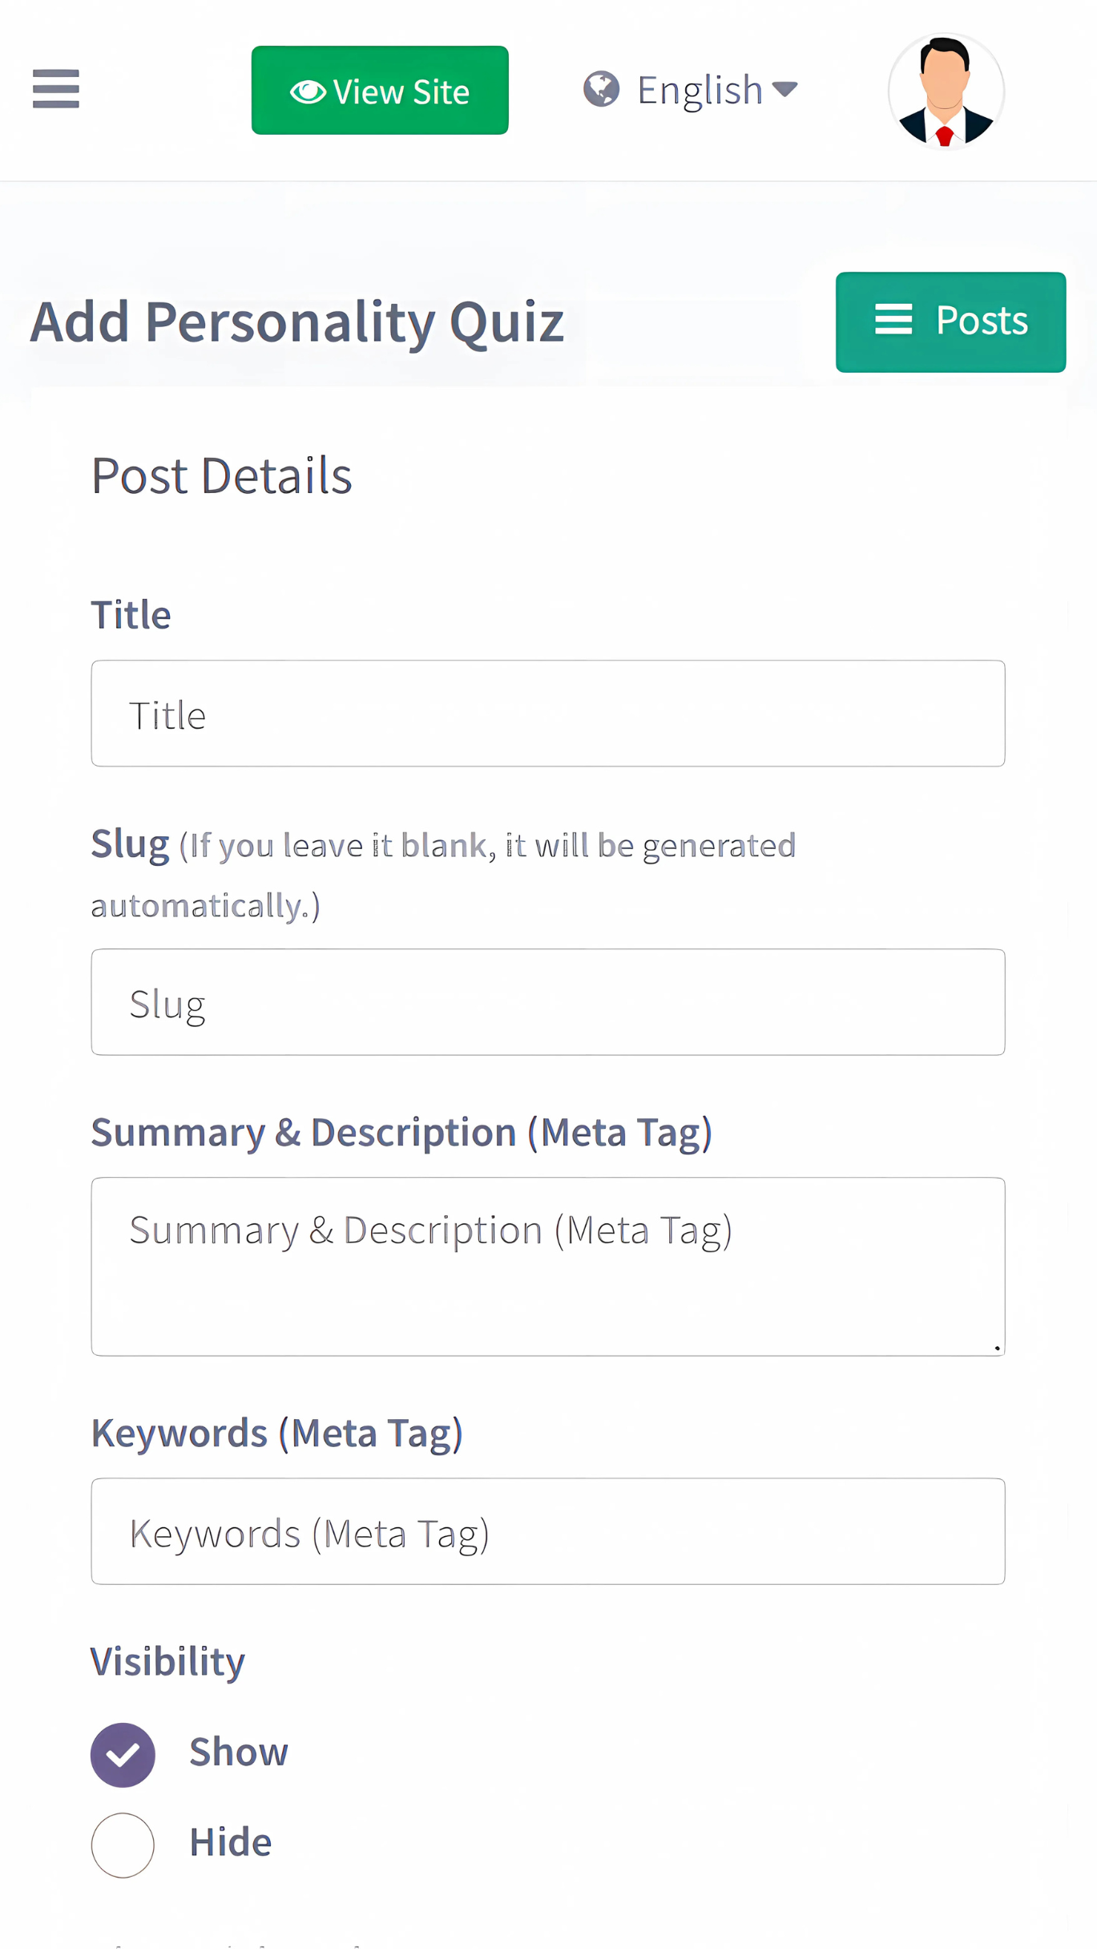
Task: Click the Hide label text
Action: 231,1842
